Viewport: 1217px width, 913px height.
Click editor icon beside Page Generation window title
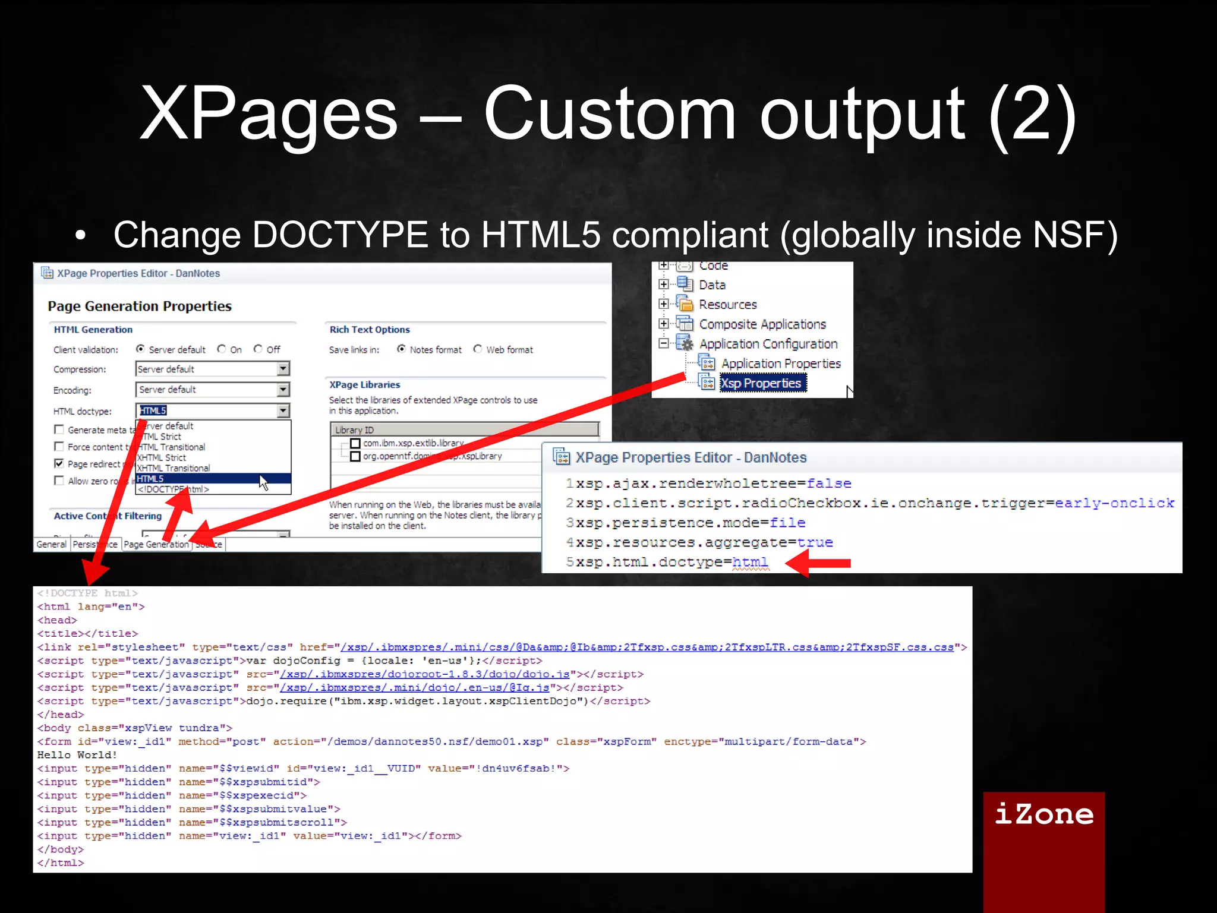pos(47,273)
